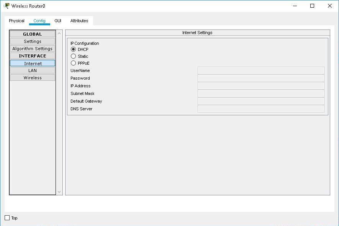Configure the Wireless interface
This screenshot has height=226, width=339.
click(32, 77)
